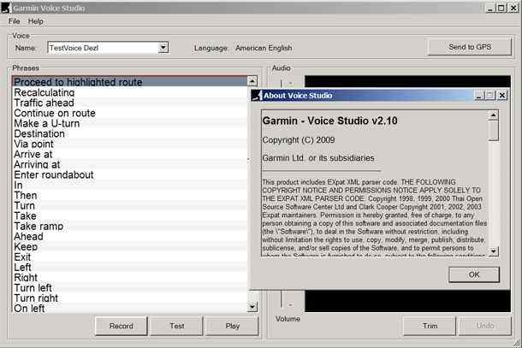Select the 'Then' phrase
The height and width of the screenshot is (348, 522).
129,195
